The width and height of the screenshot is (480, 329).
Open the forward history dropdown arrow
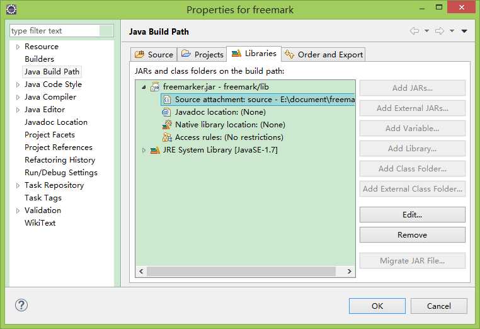pos(452,31)
